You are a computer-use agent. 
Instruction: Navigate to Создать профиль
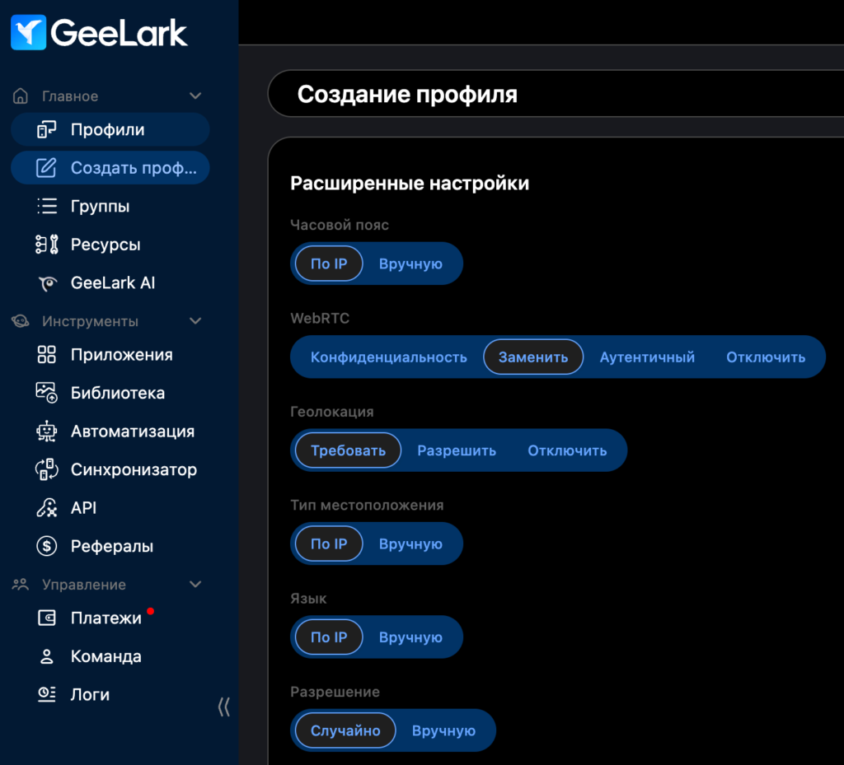coord(110,167)
